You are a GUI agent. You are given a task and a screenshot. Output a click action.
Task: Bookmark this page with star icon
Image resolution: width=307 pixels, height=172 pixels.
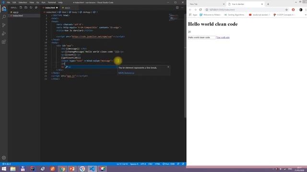click(x=287, y=10)
